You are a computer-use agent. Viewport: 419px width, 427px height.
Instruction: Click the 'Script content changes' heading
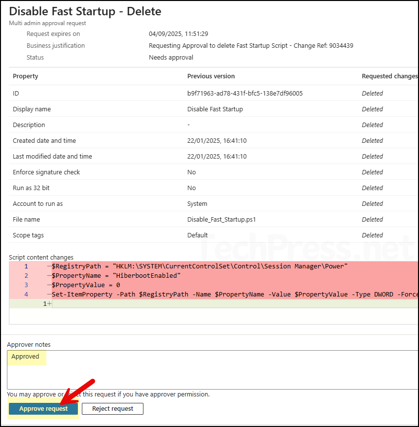(x=41, y=258)
